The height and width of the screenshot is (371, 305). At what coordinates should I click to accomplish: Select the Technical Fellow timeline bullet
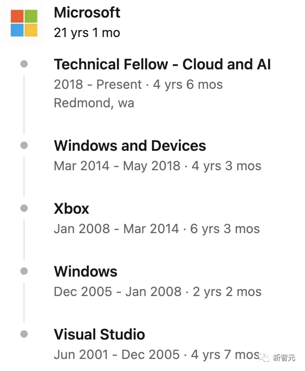[24, 64]
